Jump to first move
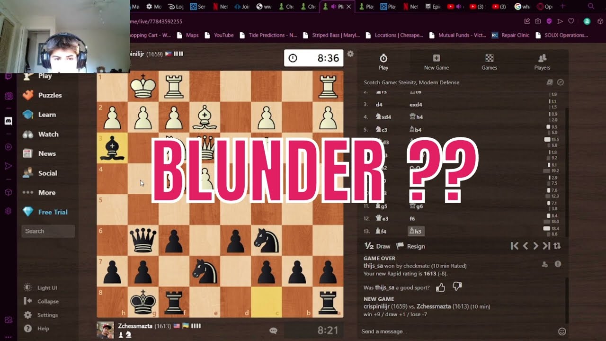Image resolution: width=606 pixels, height=341 pixels. click(x=515, y=246)
